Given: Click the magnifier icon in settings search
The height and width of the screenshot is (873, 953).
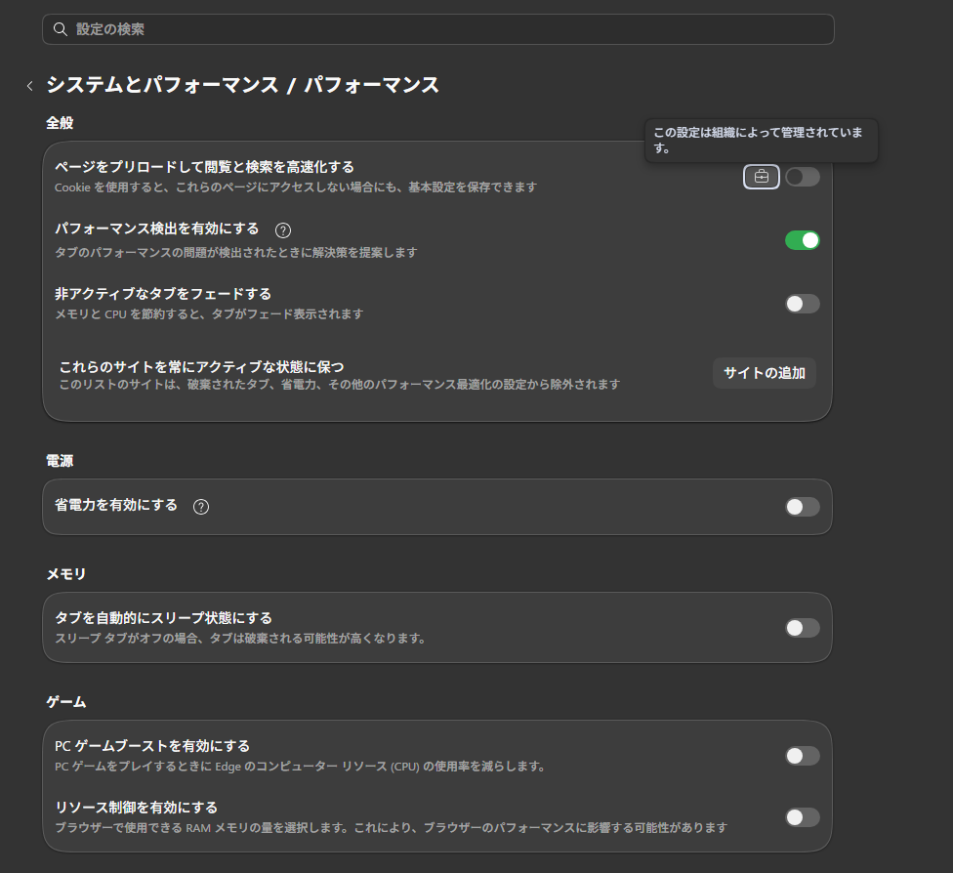Looking at the screenshot, I should pos(61,29).
